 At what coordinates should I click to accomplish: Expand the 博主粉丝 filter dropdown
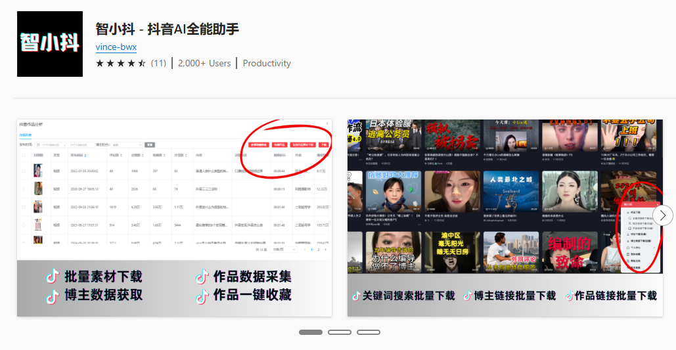tap(126, 144)
